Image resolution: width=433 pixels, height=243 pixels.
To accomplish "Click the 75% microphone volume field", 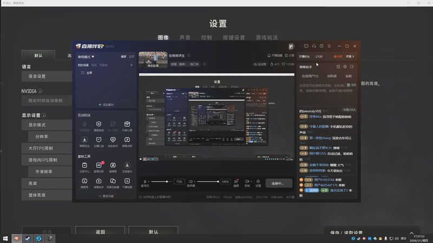I will (x=179, y=182).
